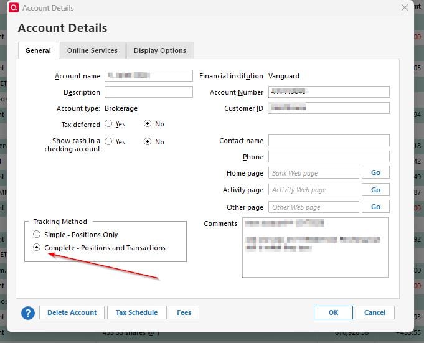Click the Activity Web page field
This screenshot has width=424, height=343.
coord(314,190)
